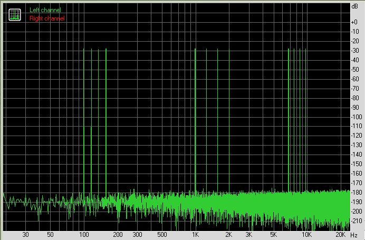The image size is (365, 240).
Task: Click the '100' frequency axis label
Action: click(84, 235)
